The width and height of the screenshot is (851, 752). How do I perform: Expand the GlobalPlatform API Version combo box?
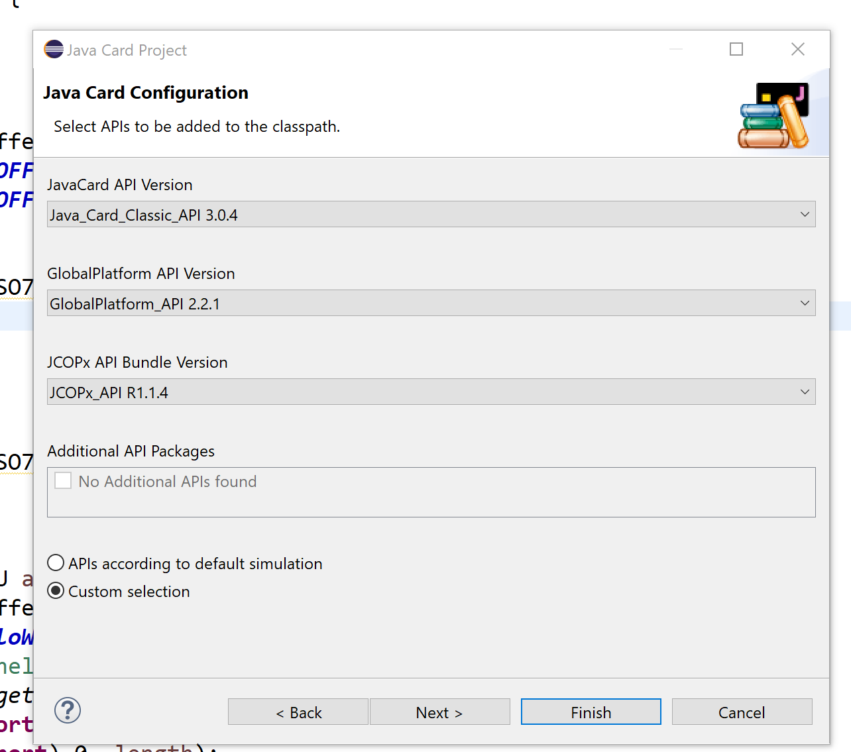click(804, 303)
